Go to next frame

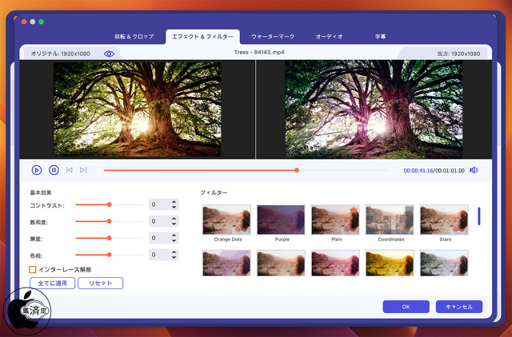point(83,170)
